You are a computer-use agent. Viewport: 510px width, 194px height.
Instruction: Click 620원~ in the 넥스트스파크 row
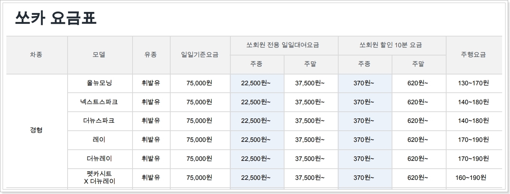418,102
